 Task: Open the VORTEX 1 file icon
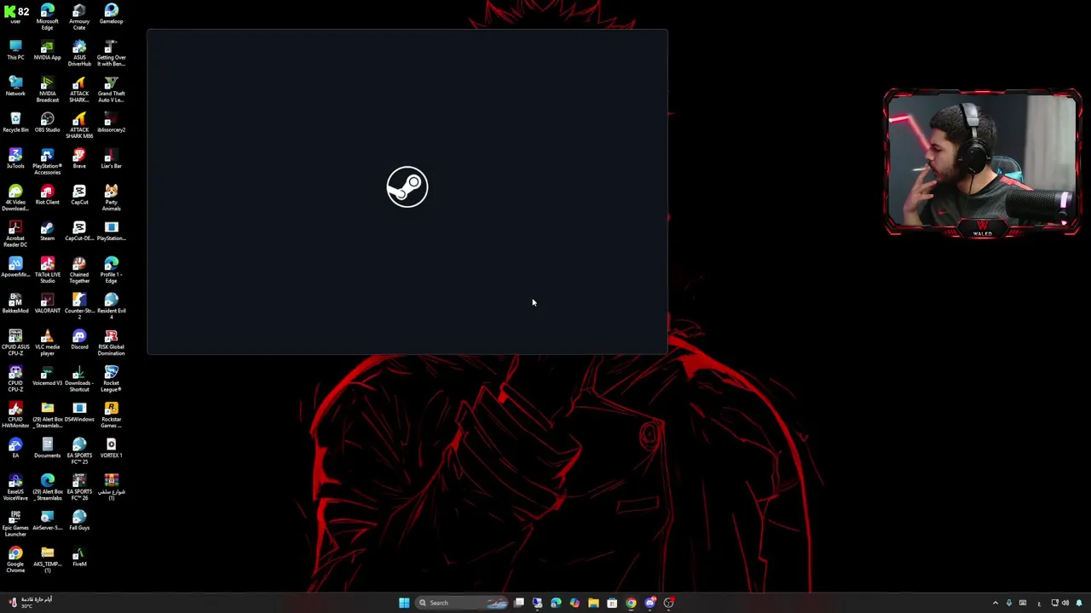pyautogui.click(x=111, y=448)
